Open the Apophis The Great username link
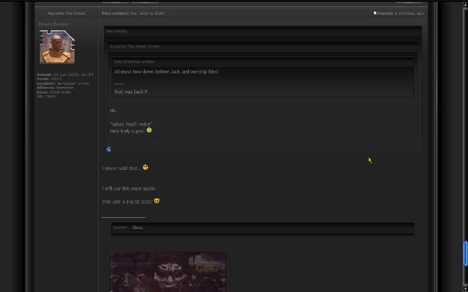The height and width of the screenshot is (292, 468). [66, 13]
